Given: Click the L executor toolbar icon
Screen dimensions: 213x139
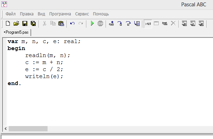Looking at the screenshot, I should pos(193,23).
